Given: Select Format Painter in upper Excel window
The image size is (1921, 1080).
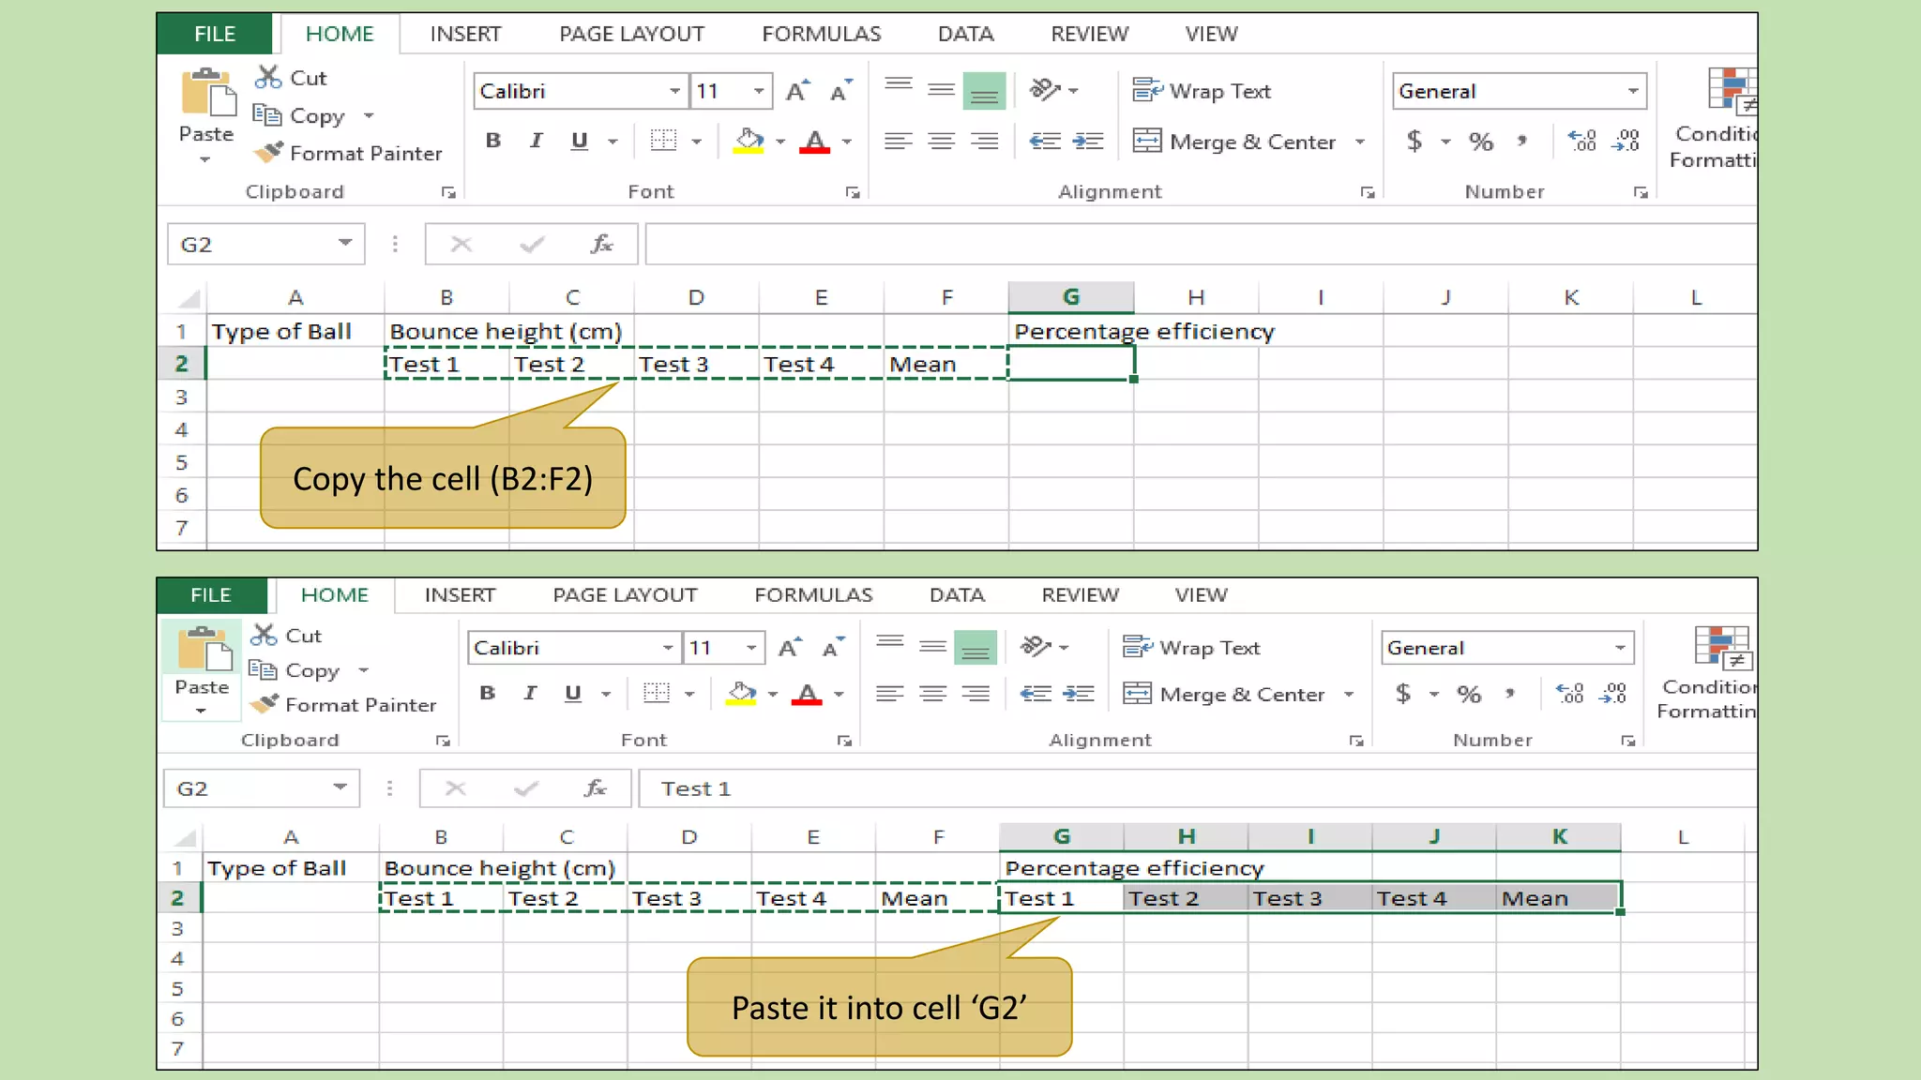Looking at the screenshot, I should [349, 153].
